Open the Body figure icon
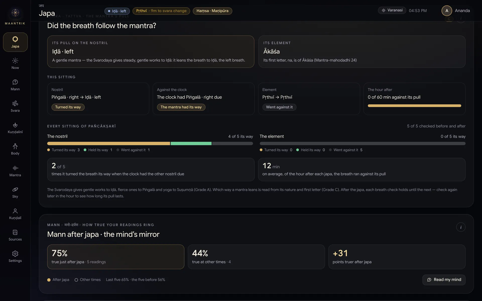This screenshot has width=482, height=301. (x=15, y=146)
